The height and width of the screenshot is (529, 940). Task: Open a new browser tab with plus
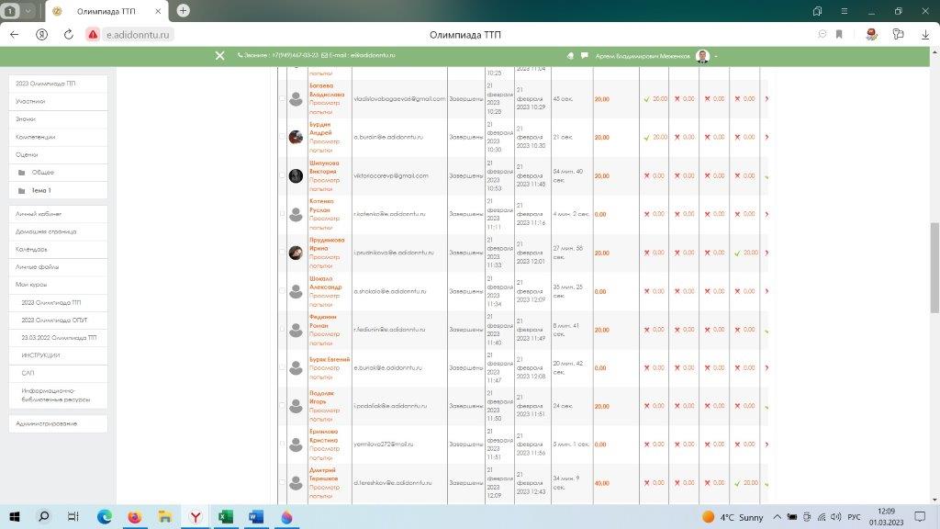183,11
